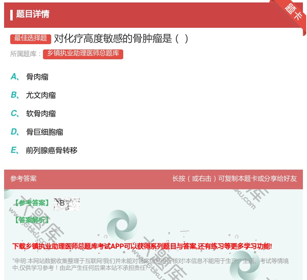
Task: Open the red 下载乡镇执业助理医师总题库考试APP link
Action: [x=142, y=246]
